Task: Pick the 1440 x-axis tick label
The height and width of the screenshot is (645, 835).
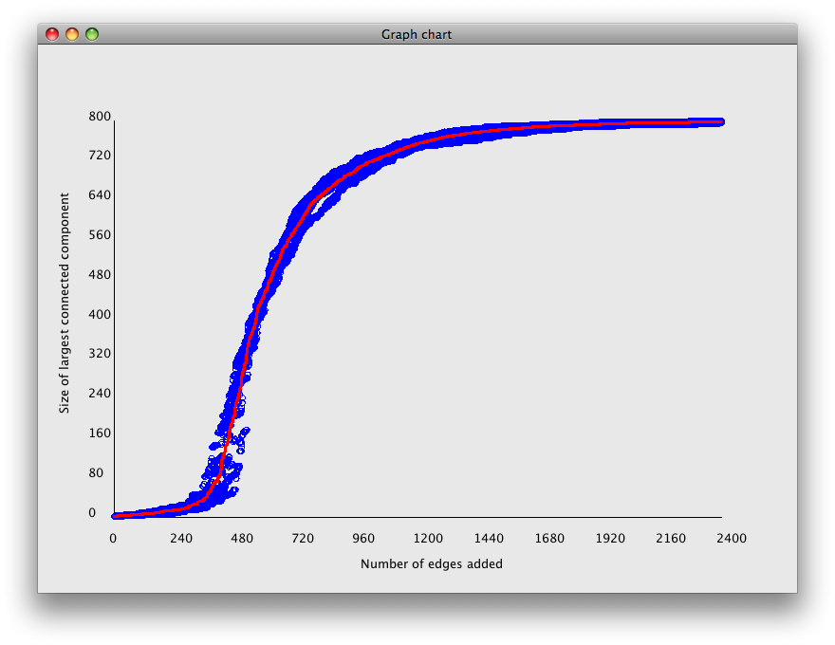Action: [x=489, y=539]
